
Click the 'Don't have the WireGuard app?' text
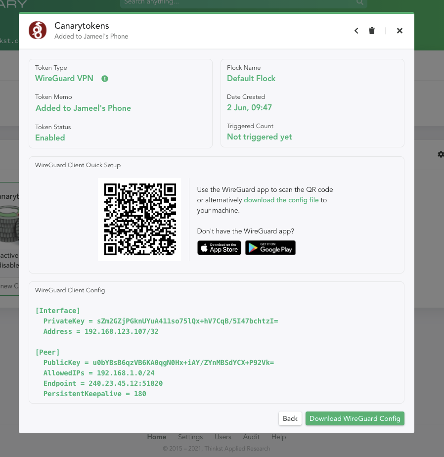pos(246,231)
